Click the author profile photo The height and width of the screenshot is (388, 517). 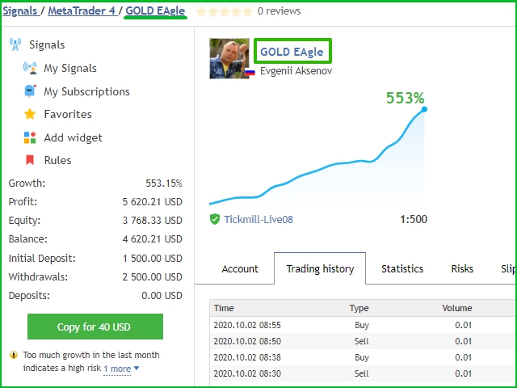click(x=229, y=58)
